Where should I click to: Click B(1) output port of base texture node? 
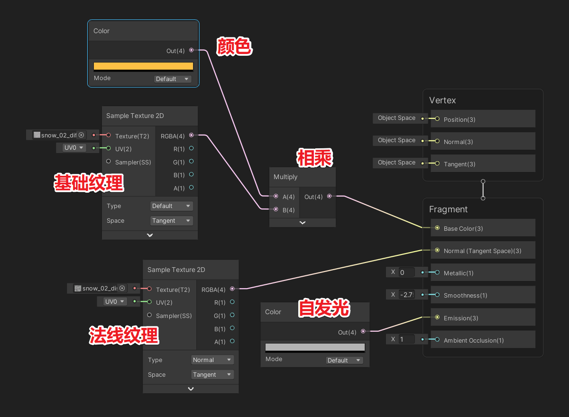[x=191, y=174]
